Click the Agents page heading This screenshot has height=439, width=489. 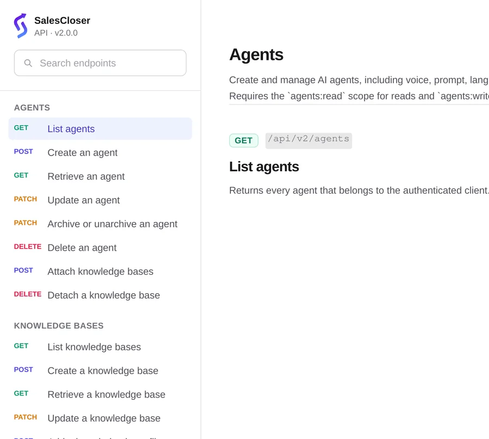(256, 54)
